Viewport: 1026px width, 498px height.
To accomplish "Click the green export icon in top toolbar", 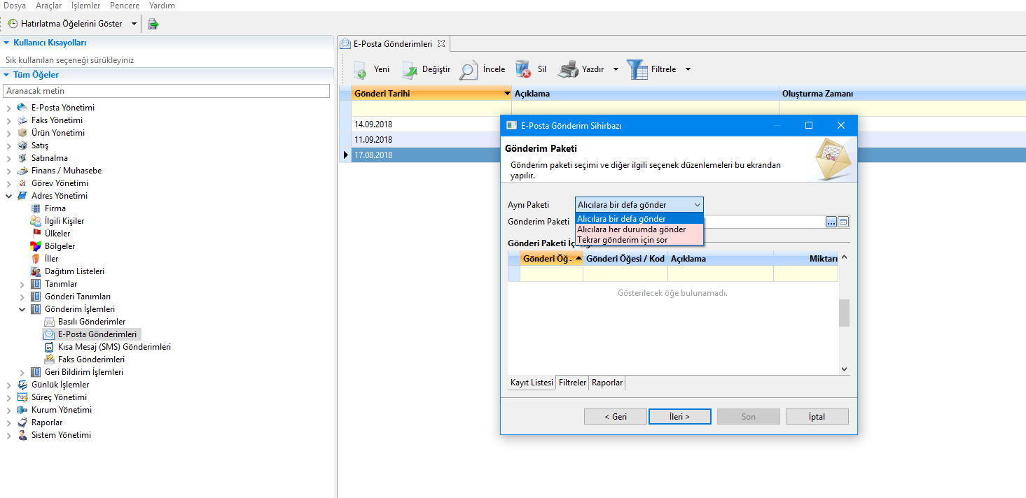I will (x=153, y=24).
